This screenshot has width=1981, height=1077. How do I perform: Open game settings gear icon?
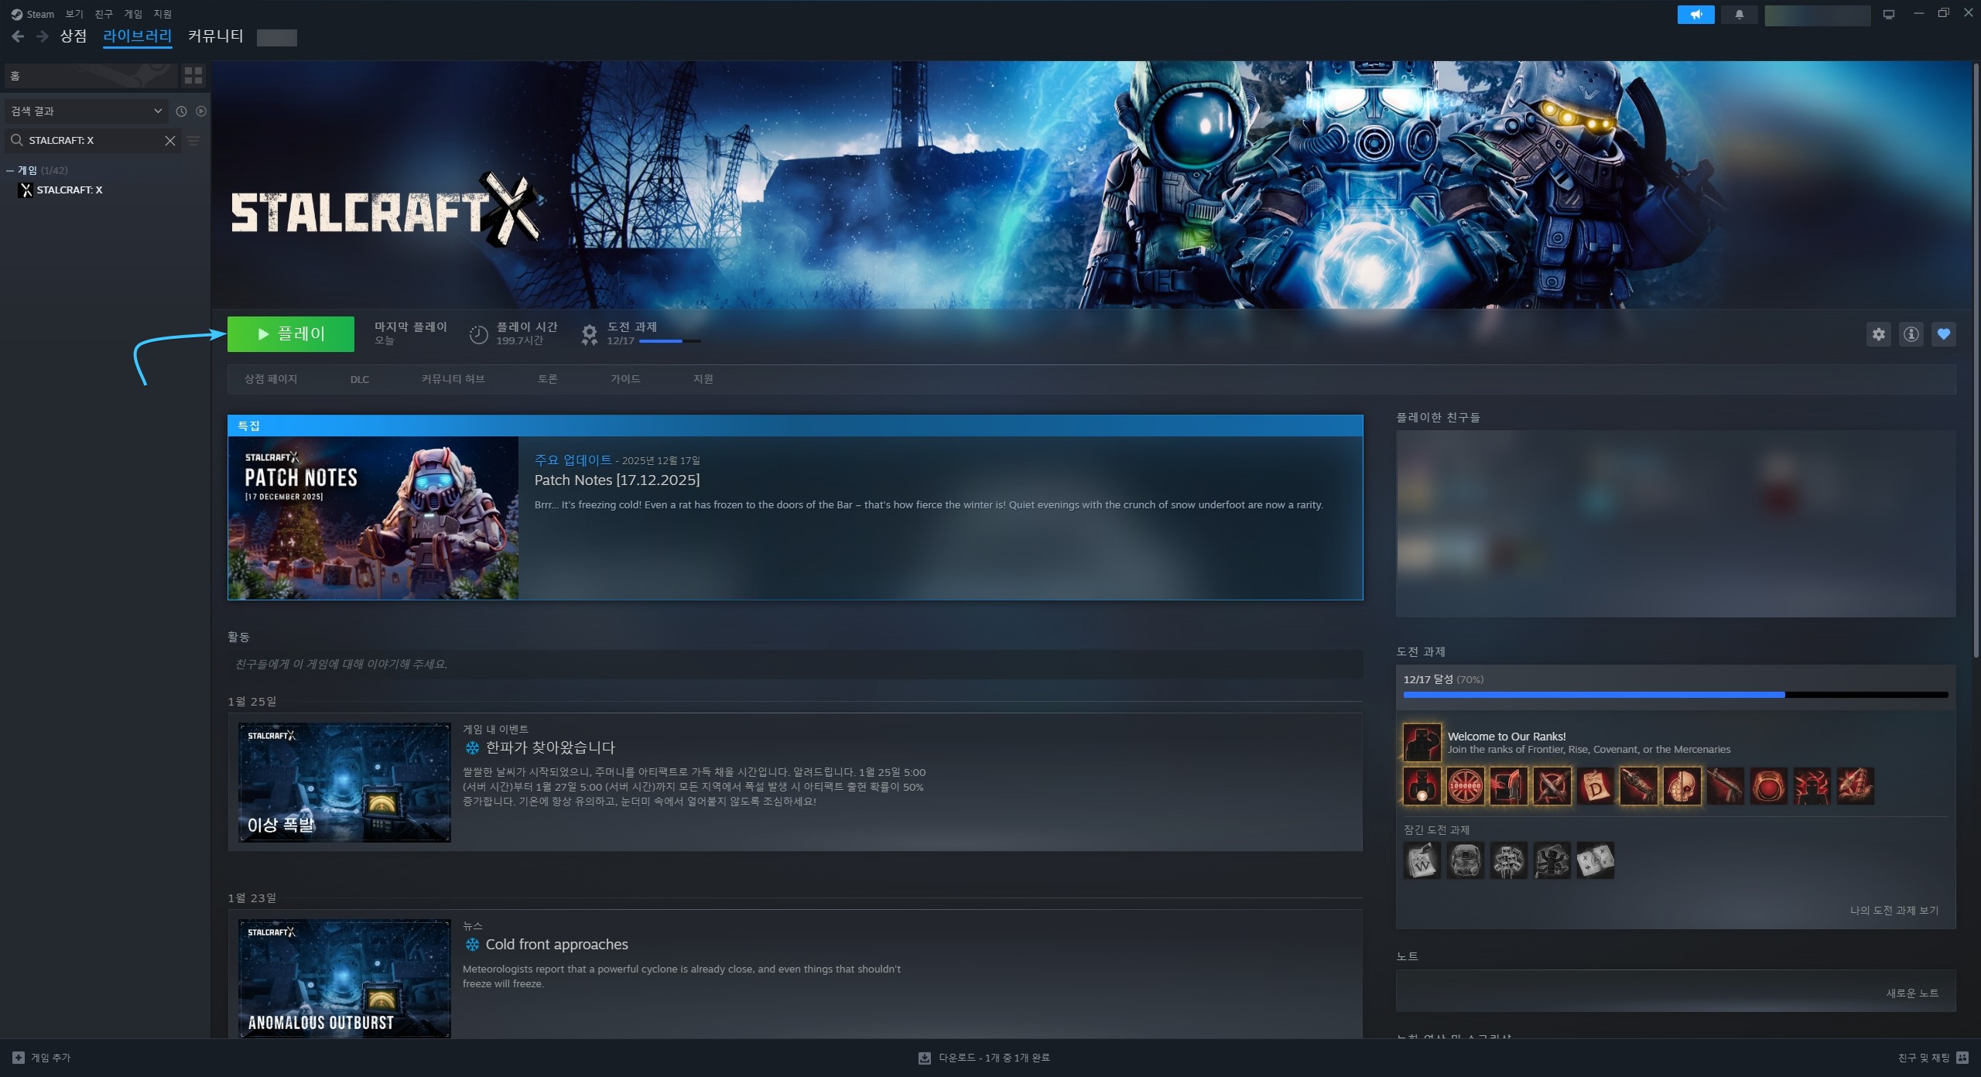coord(1878,334)
